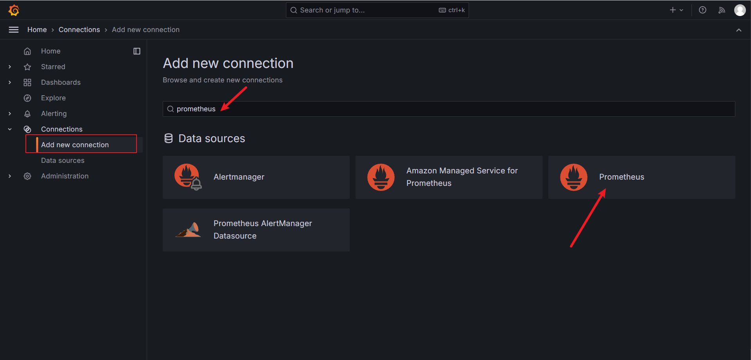751x360 pixels.
Task: Click the Add new connection page title
Action: [228, 63]
